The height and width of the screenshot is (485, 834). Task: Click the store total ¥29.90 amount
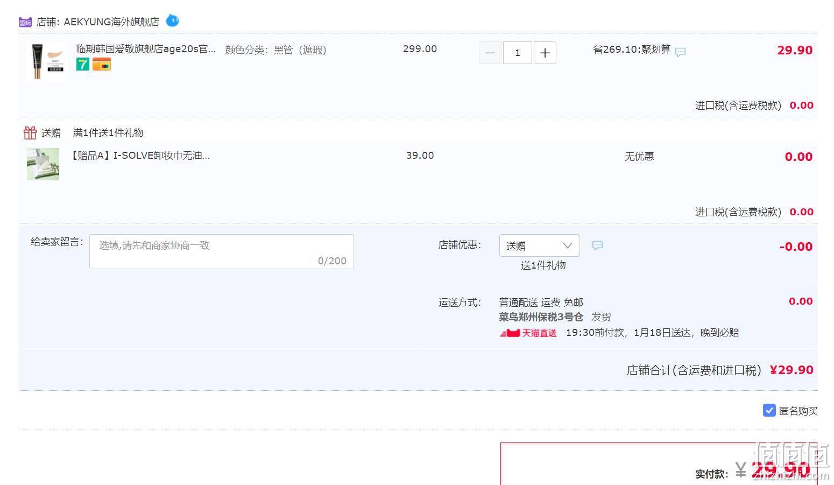791,370
